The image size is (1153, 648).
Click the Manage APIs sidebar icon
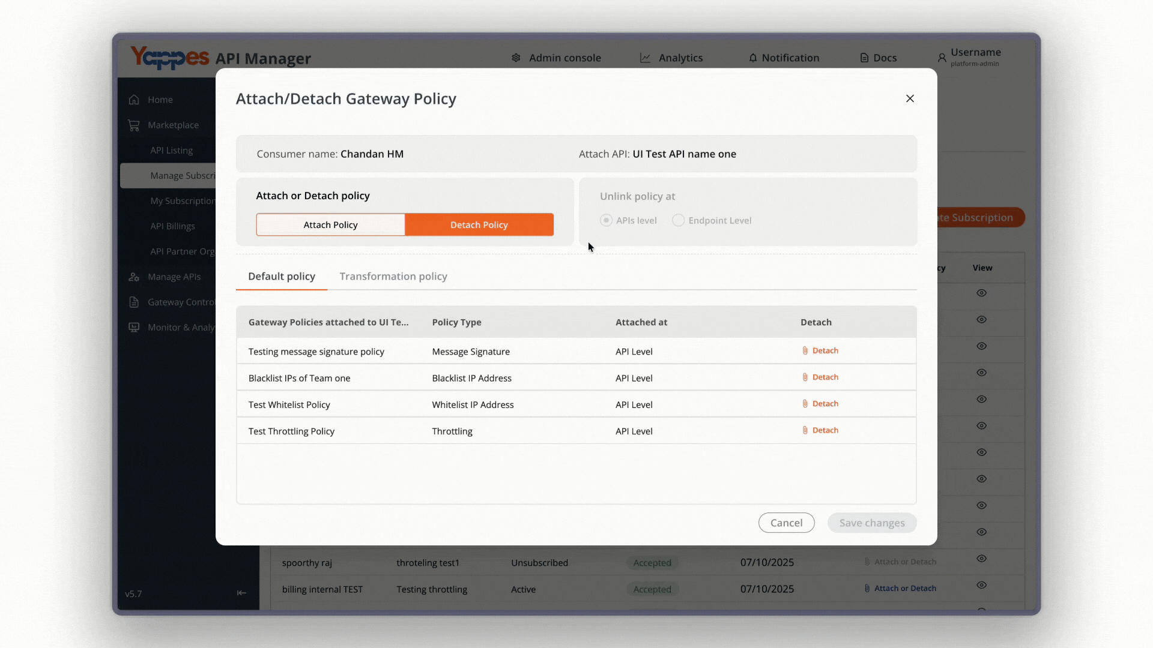click(134, 277)
